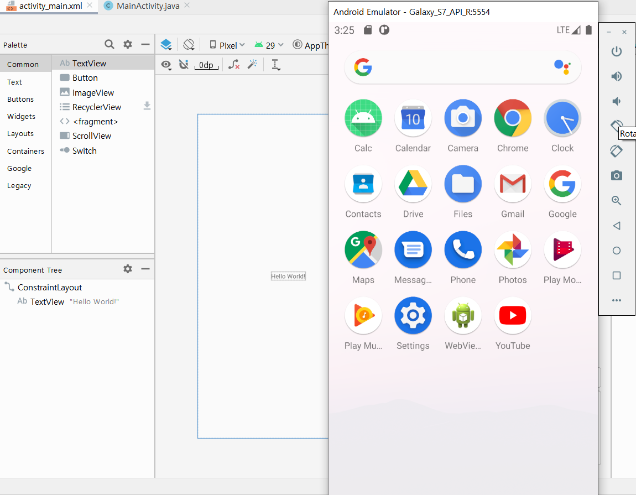Viewport: 636px width, 495px height.
Task: Open Chrome on the emulator home screen
Action: [x=513, y=118]
